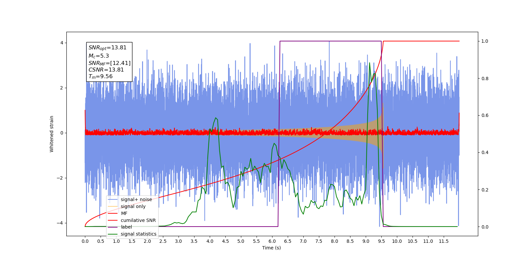Click left y-axis tick label 0
Viewport: 531px width, 265px height.
pyautogui.click(x=62, y=133)
